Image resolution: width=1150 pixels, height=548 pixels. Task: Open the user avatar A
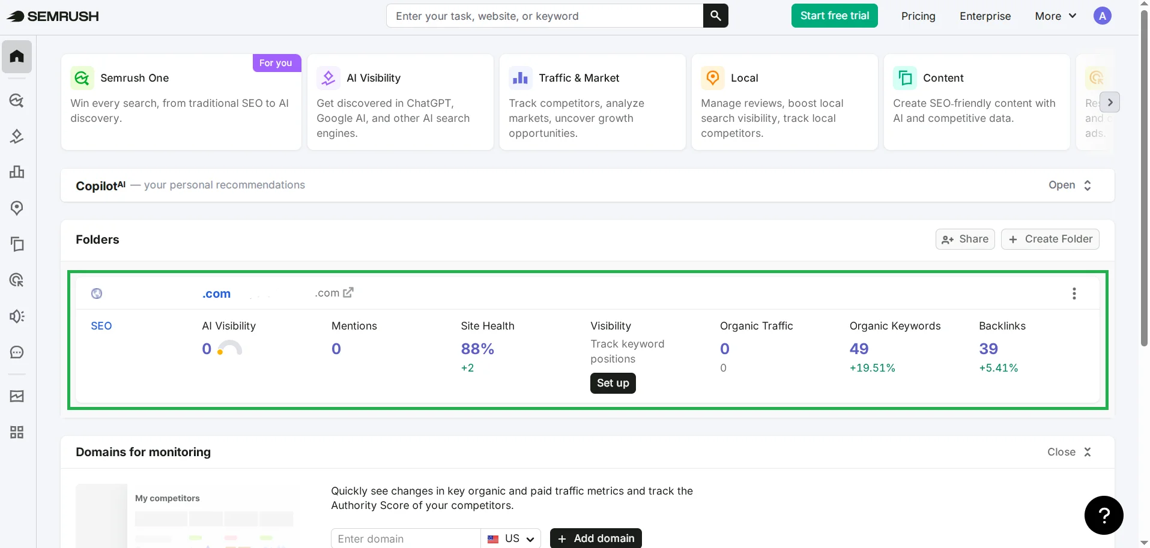coord(1102,16)
